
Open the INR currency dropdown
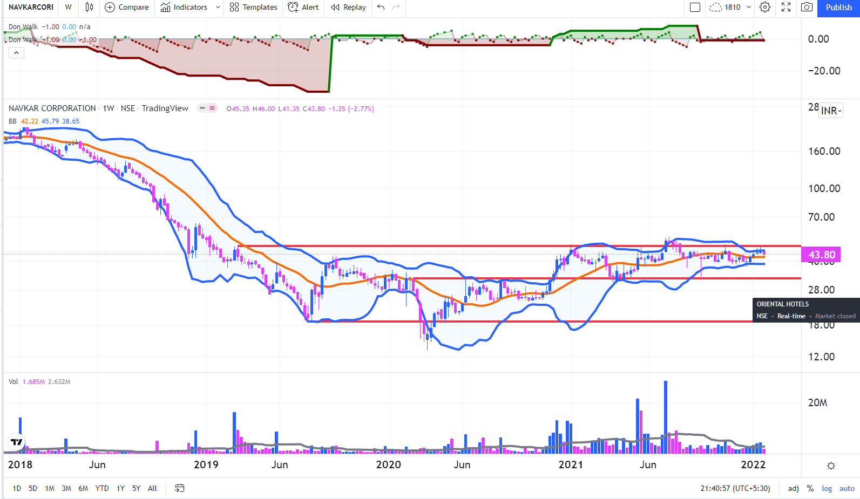click(831, 111)
